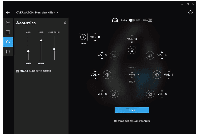Select the front-left speaker at VOL 3
The height and width of the screenshot is (137, 199).
(x=114, y=55)
